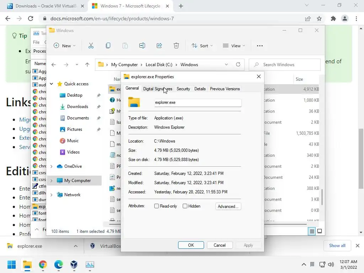Enable the Hidden attribute checkbox
This screenshot has width=364, height=273.
(x=185, y=206)
